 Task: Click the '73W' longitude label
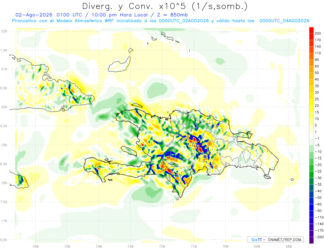tap(130, 246)
